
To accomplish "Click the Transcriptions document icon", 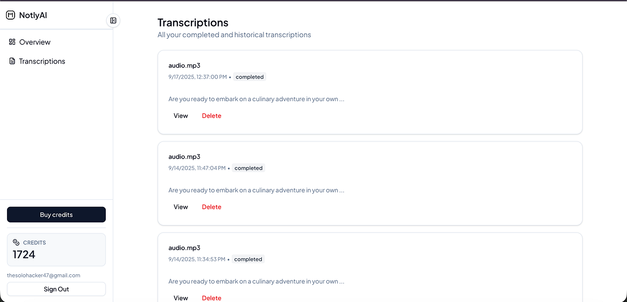I will coord(12,61).
